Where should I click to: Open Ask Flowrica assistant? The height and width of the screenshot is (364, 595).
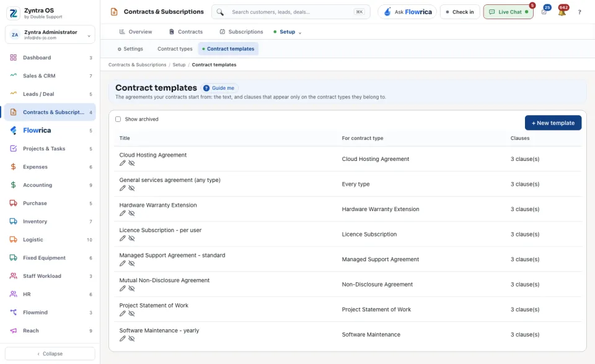click(x=407, y=12)
